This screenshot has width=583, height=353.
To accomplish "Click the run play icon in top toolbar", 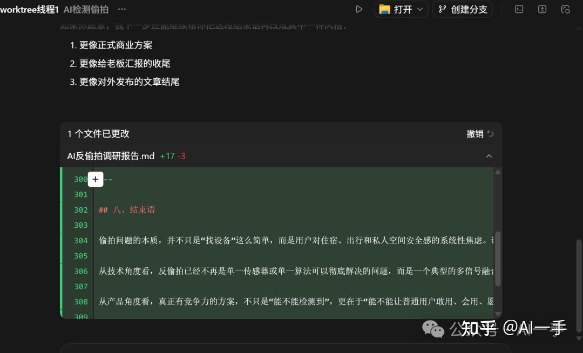I will (x=359, y=9).
